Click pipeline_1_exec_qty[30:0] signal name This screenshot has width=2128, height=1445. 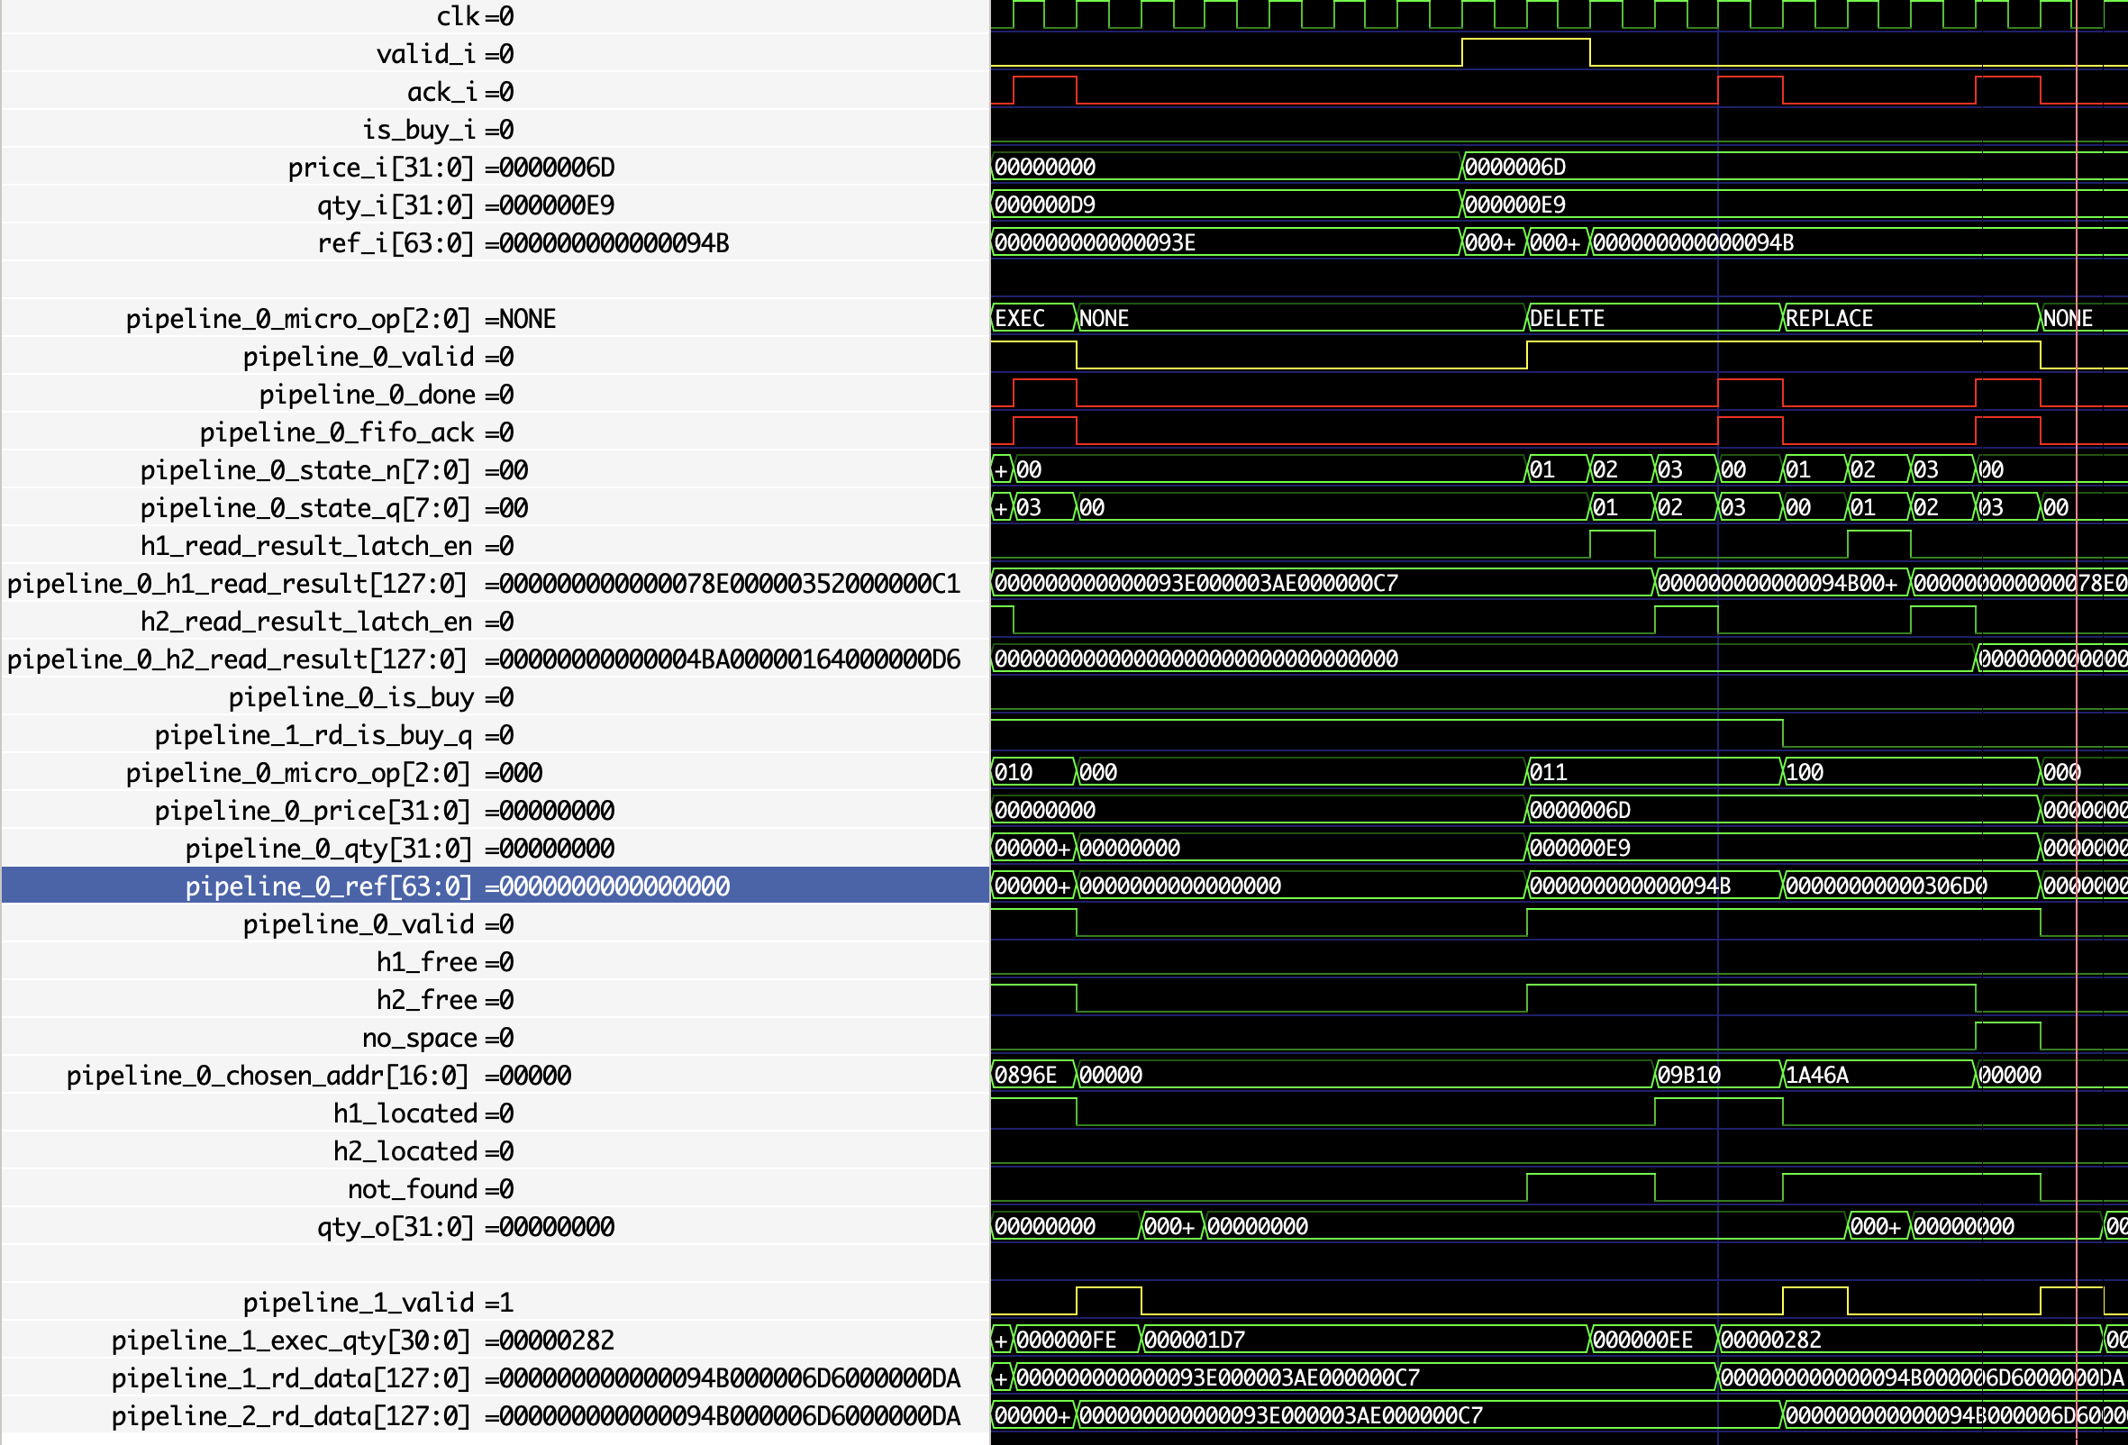point(290,1340)
